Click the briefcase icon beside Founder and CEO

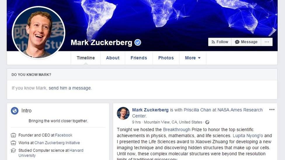click(13, 135)
